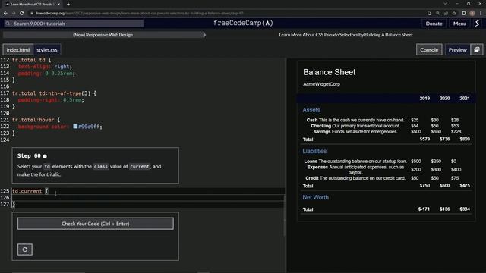This screenshot has height=273, width=486.
Task: Reload the page with browser refresh icon
Action: (x=22, y=14)
